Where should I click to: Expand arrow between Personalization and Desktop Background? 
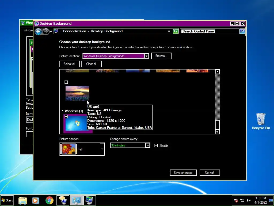pyautogui.click(x=88, y=31)
